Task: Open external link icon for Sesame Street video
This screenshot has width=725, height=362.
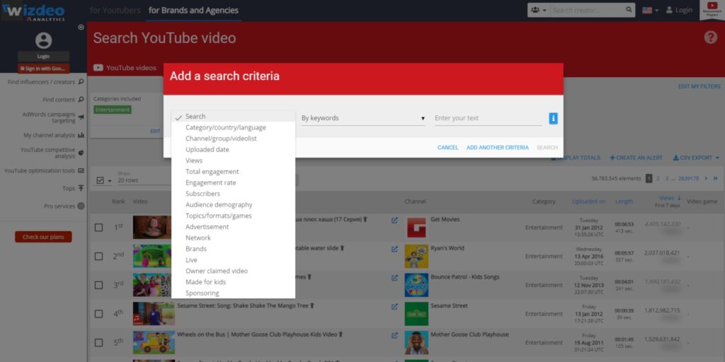Action: click(394, 306)
